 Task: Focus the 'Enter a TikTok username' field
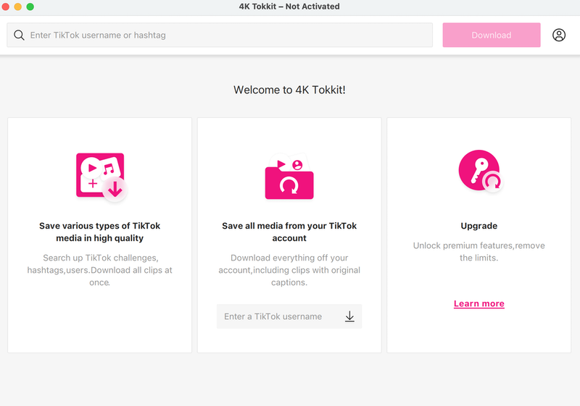[289, 316]
